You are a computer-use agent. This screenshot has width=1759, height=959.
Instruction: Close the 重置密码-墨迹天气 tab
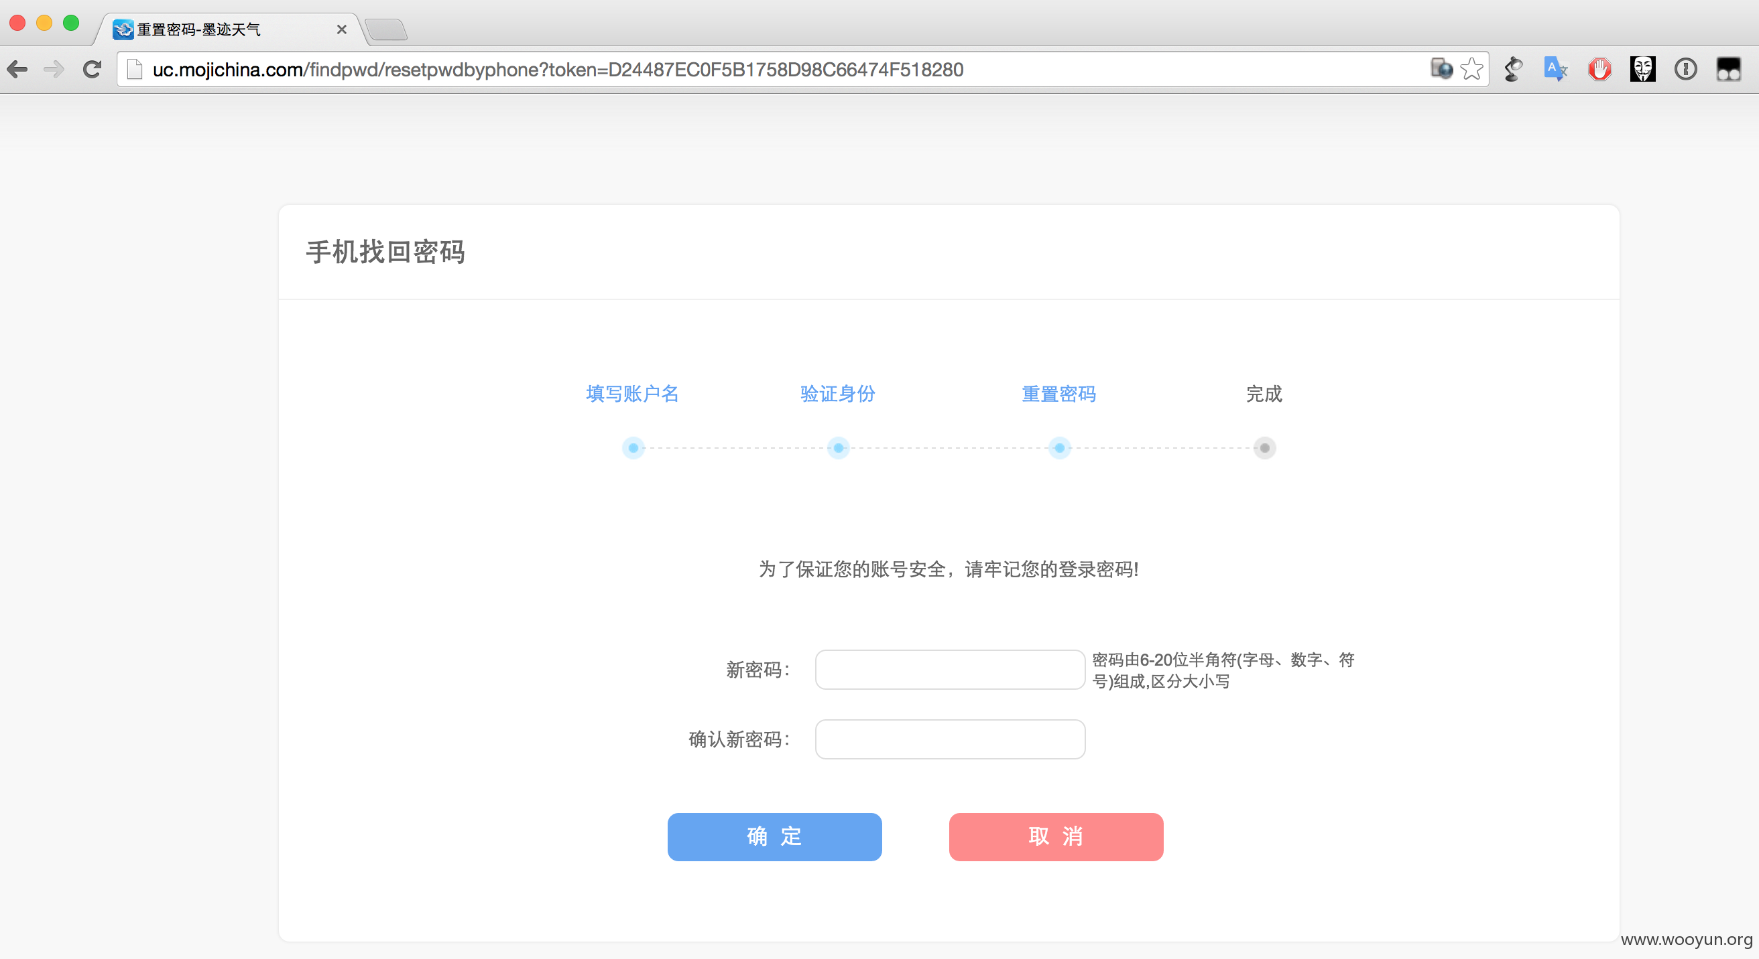(341, 29)
